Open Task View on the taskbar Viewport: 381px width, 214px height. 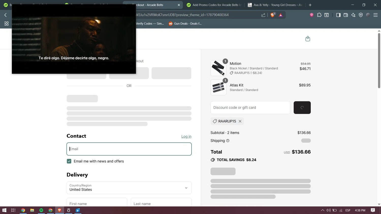pos(13,210)
